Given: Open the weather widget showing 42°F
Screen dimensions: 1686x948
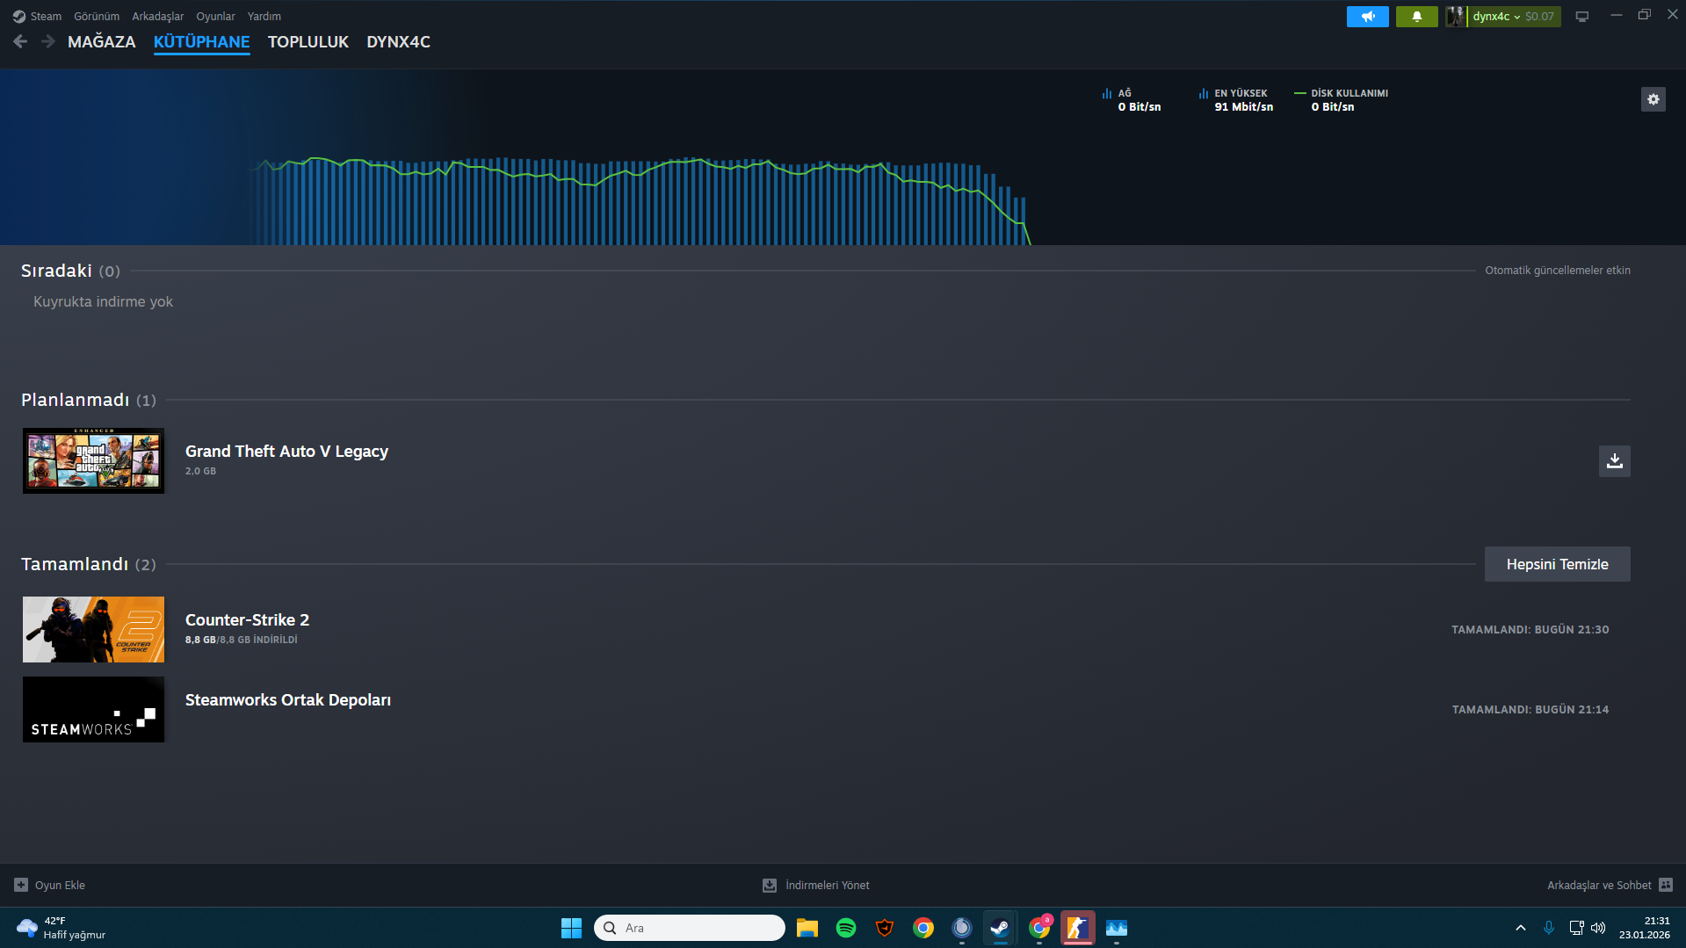Looking at the screenshot, I should click(x=62, y=928).
